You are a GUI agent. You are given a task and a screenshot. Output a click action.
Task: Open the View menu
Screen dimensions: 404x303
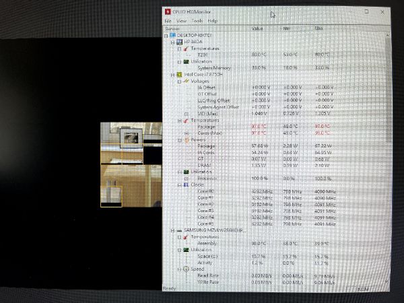(181, 21)
